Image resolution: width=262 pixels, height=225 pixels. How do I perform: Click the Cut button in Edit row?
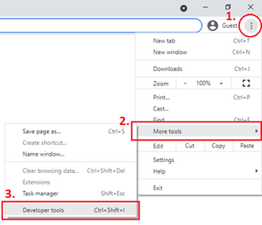click(190, 146)
